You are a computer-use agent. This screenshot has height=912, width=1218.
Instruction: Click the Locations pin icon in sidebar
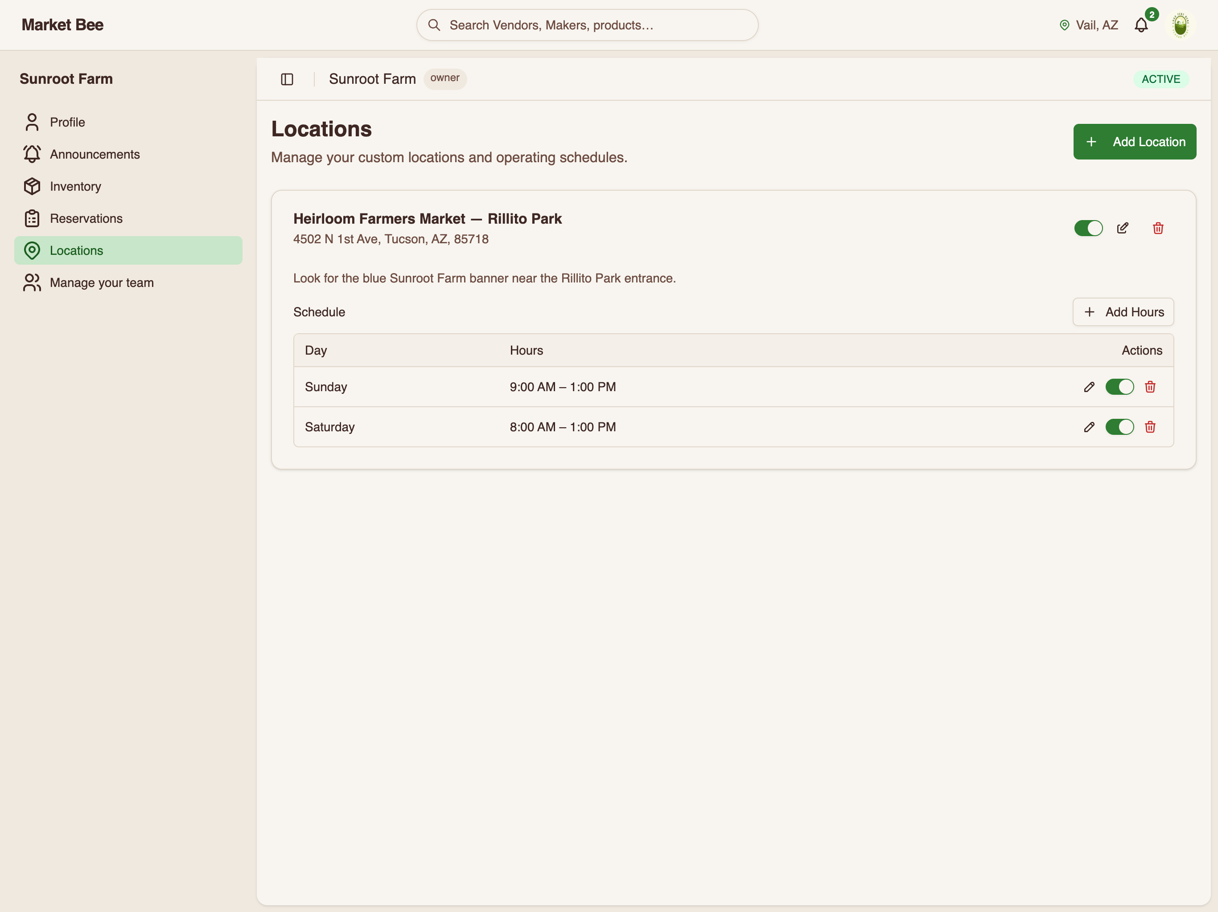(32, 250)
